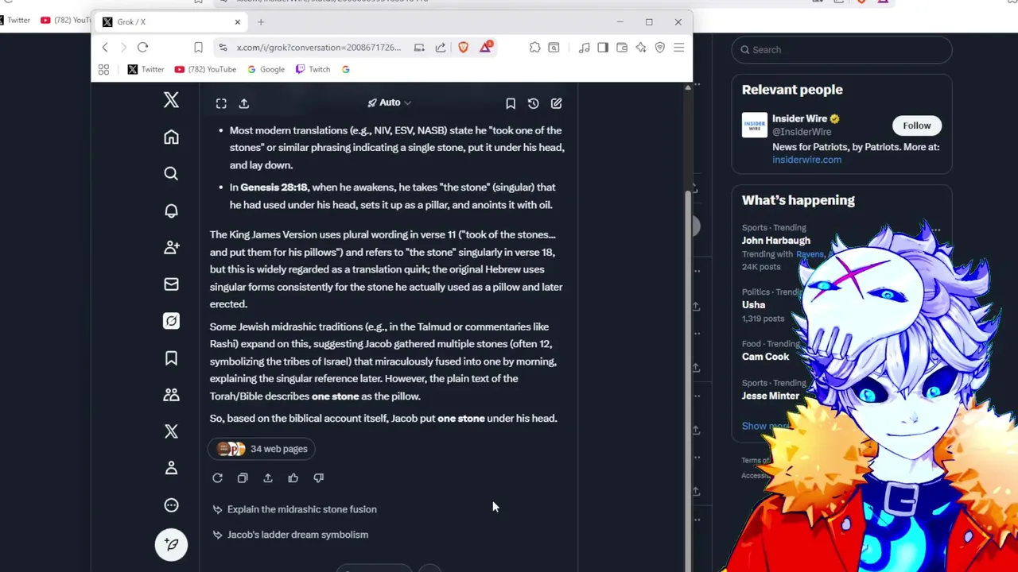
Task: Open Premium X icon in the sidebar
Action: tap(171, 431)
